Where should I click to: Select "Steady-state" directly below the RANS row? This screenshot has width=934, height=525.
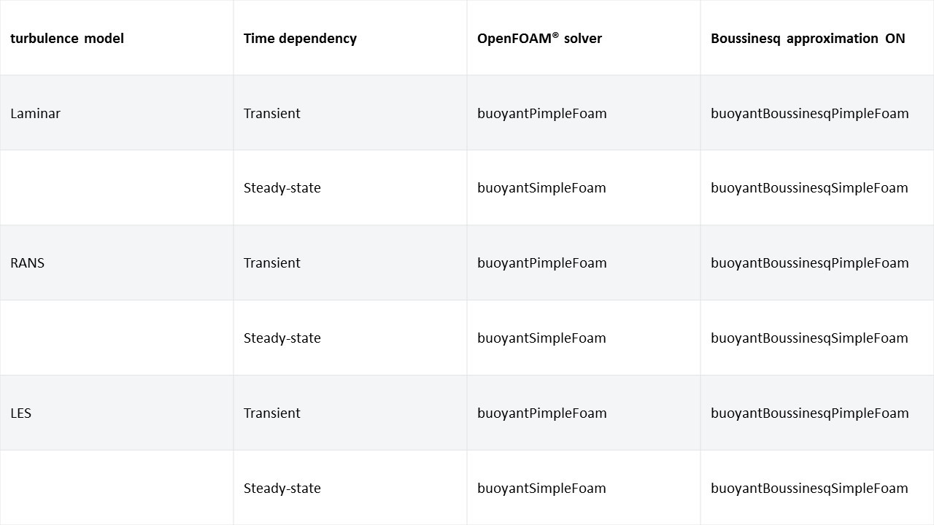pyautogui.click(x=282, y=338)
